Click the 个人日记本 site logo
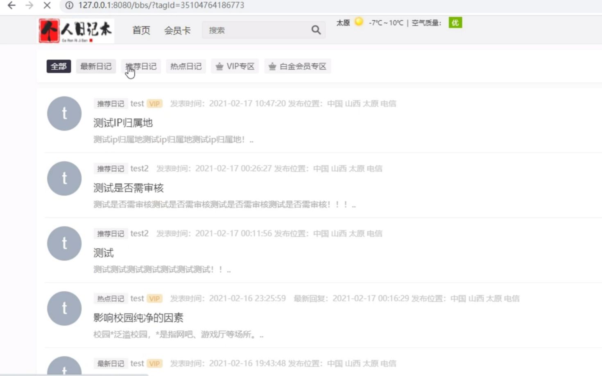 76,31
